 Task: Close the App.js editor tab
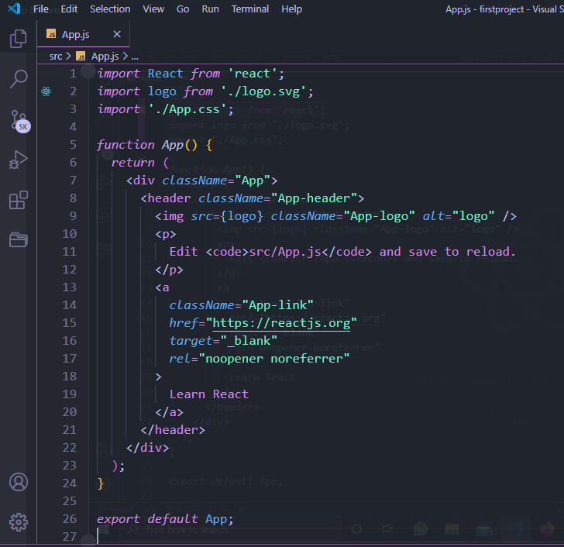(117, 35)
